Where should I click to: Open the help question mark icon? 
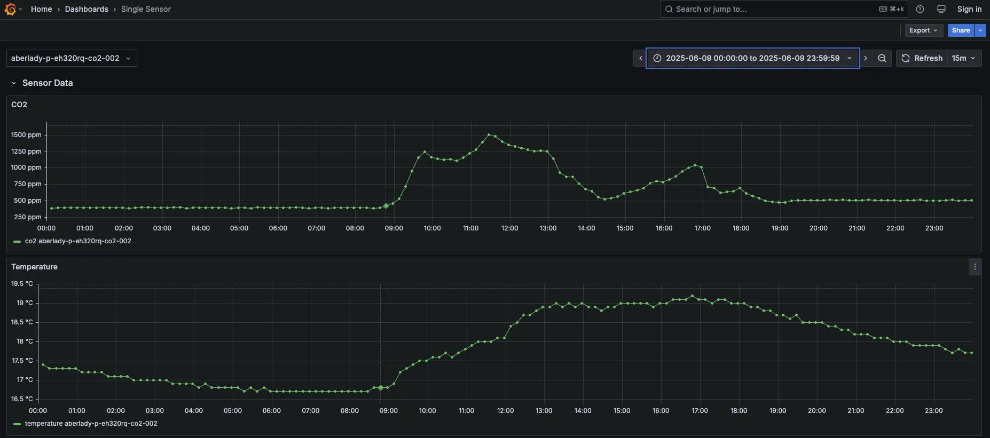[920, 9]
